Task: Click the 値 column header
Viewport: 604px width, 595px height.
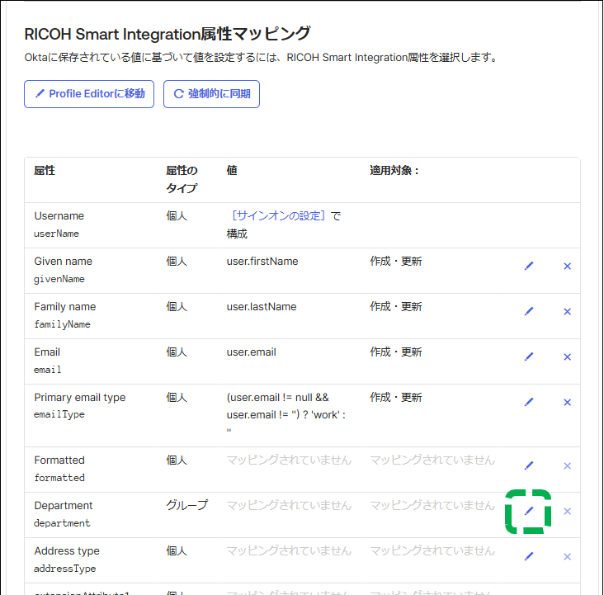Action: click(x=232, y=170)
